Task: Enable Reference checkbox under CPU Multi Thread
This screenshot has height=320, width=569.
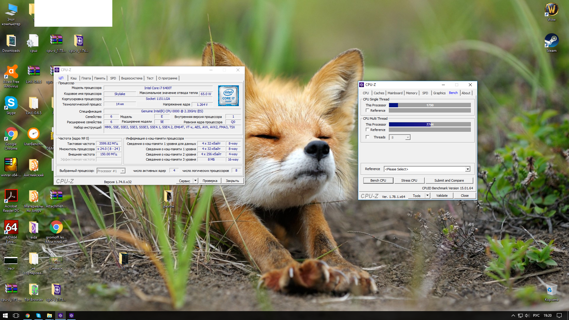Action: [367, 130]
